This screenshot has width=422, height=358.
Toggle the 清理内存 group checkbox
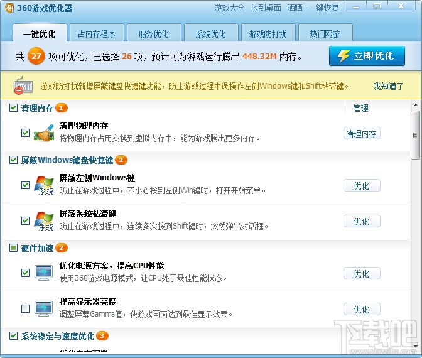coord(13,108)
